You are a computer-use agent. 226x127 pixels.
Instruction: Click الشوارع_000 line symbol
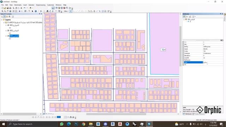coord(10,28)
